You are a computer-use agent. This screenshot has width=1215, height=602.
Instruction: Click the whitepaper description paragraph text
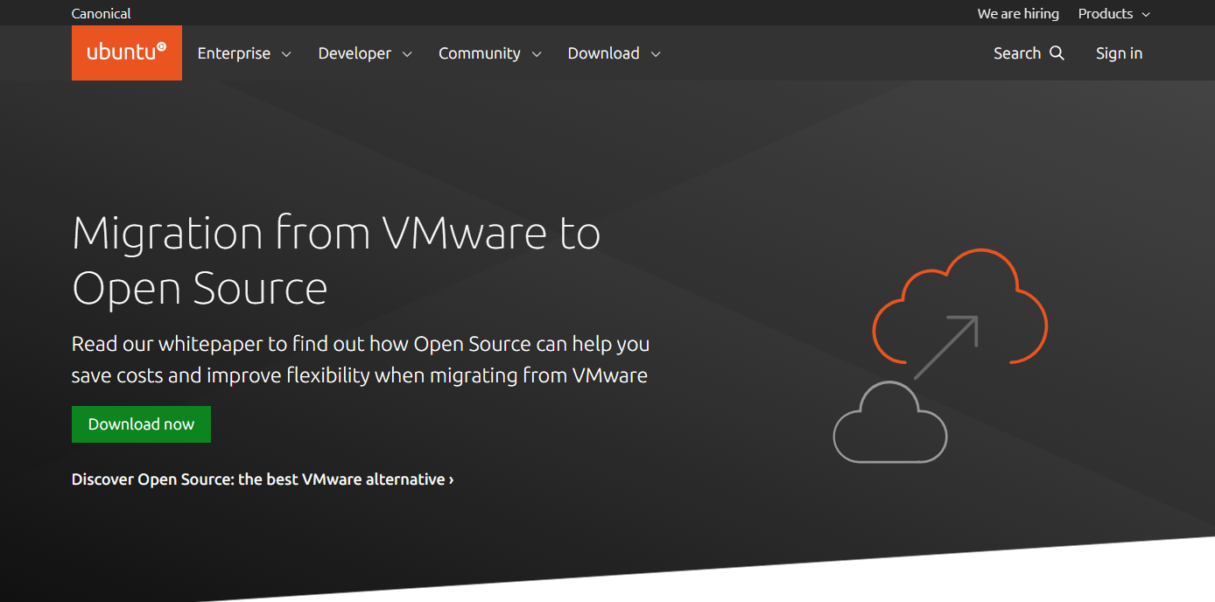click(361, 360)
